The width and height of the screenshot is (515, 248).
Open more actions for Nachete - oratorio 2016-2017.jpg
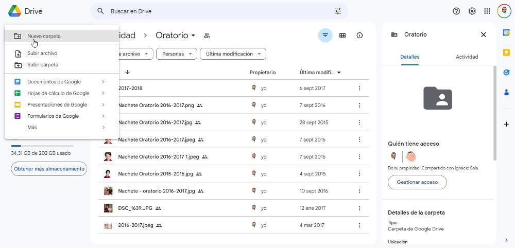pyautogui.click(x=359, y=191)
